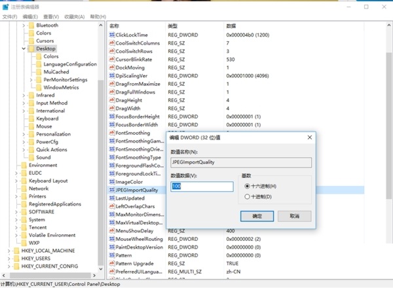This screenshot has height=288, width=393.
Task: Expand the HKEY_LOCAL_MACHINE hive
Action: [9, 251]
